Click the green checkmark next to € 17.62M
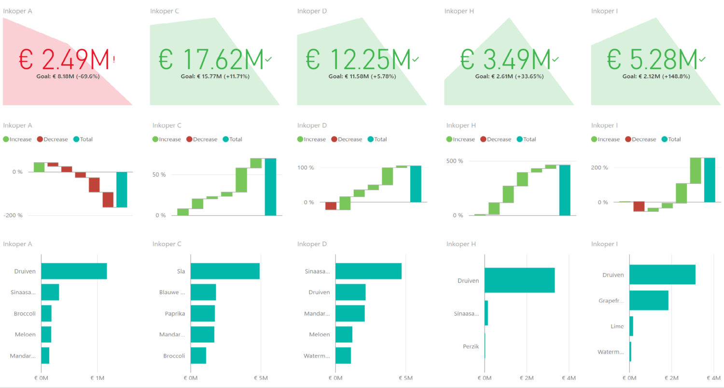Viewport: 724px width, 388px height. tap(269, 59)
